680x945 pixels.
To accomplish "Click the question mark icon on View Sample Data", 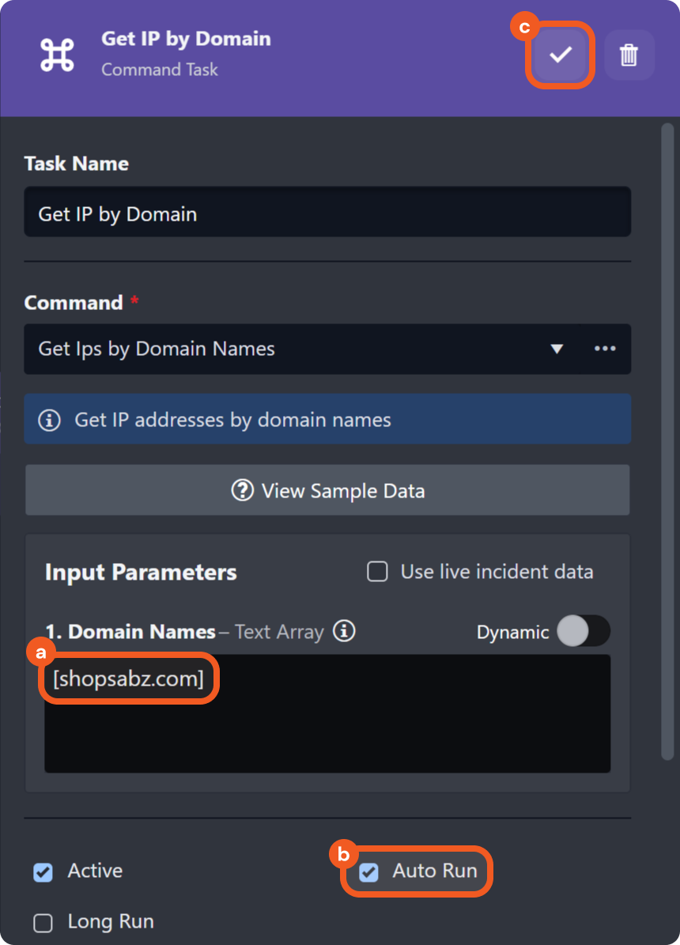I will (x=242, y=490).
